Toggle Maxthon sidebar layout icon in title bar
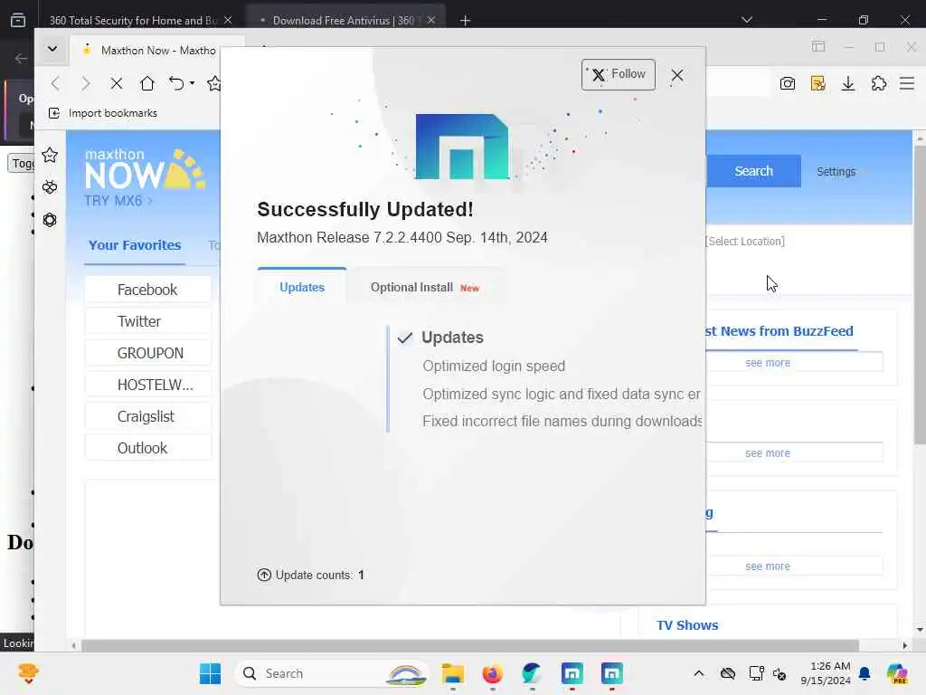Screen dimensions: 926x695 click(x=817, y=47)
